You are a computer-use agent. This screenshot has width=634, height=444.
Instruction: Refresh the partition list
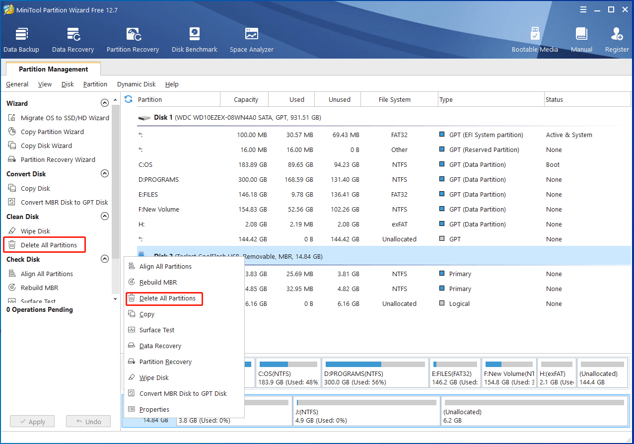pyautogui.click(x=129, y=99)
